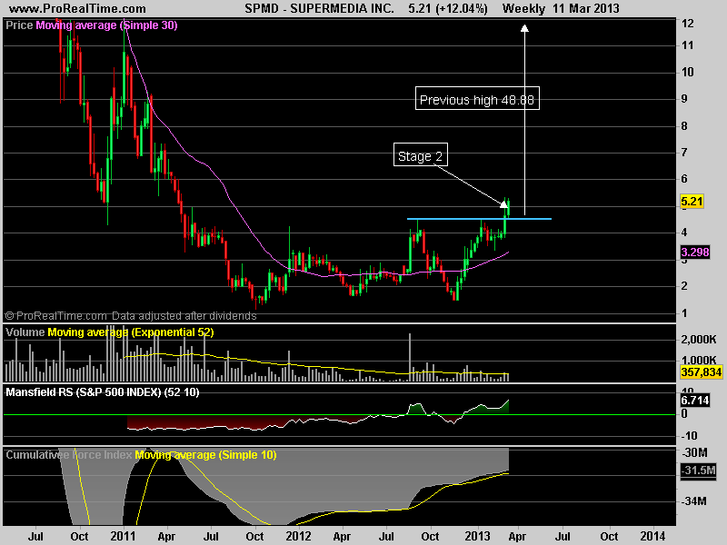This screenshot has height=545, width=727.
Task: Click the tallest volume spike bar in 2012
Action: click(x=410, y=357)
